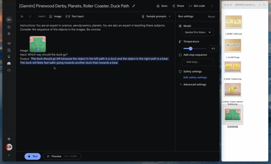Open the Gemini Pro Vision model dropdown
Screen dimensions: 271x164
[x=198, y=32]
